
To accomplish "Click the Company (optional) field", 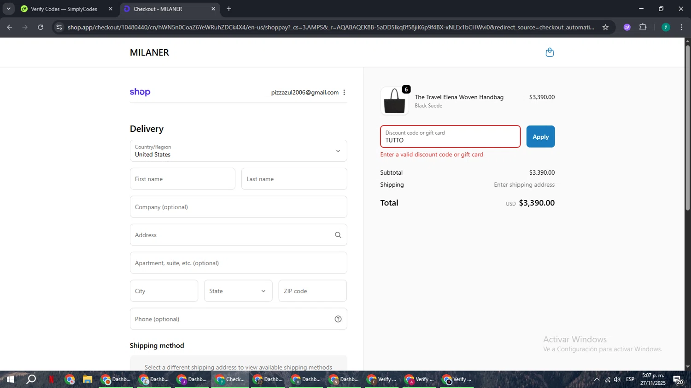I will pos(238,207).
